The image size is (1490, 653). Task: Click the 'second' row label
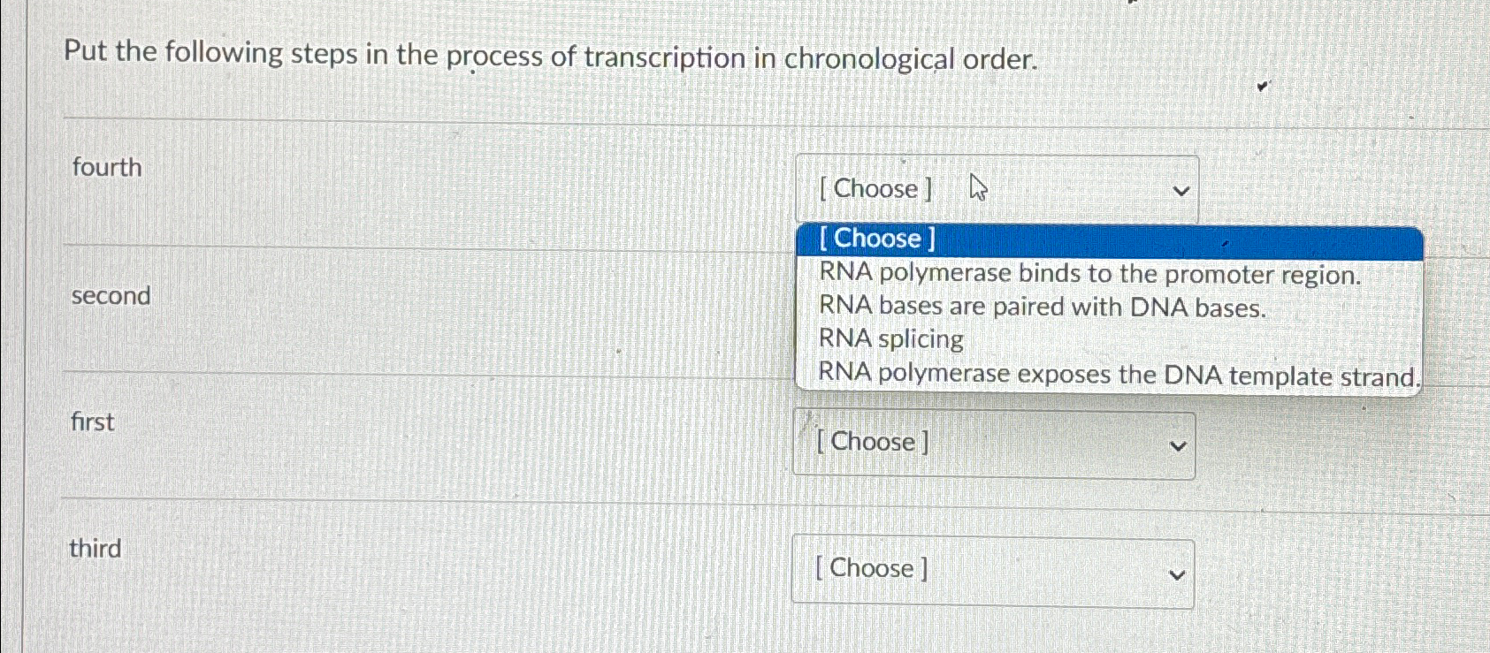[112, 296]
